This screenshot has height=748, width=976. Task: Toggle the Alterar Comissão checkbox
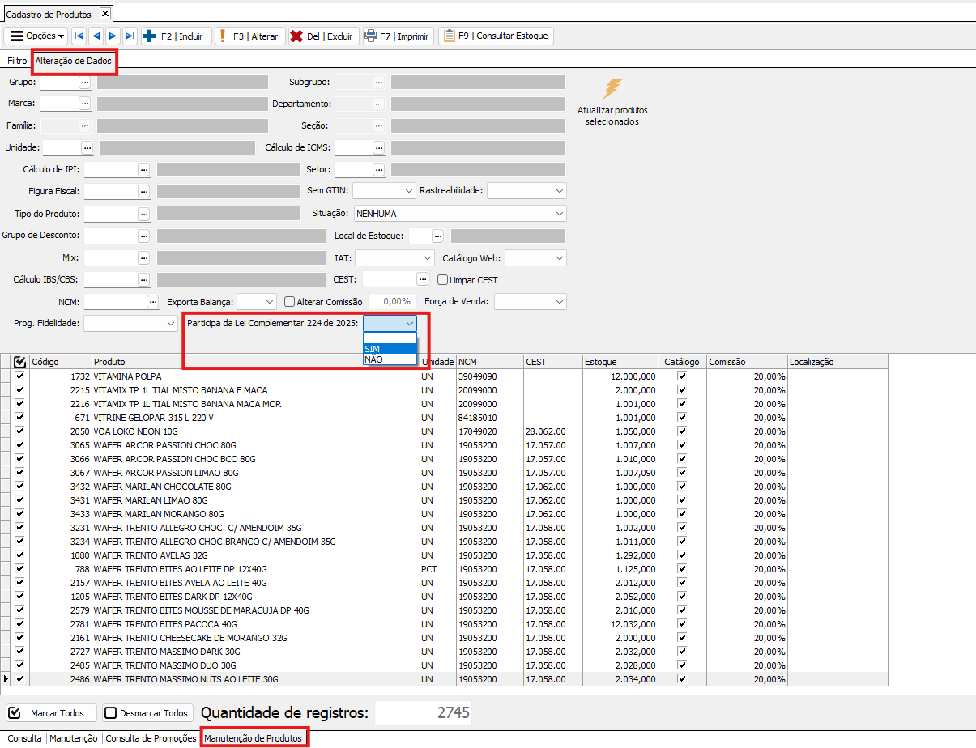pos(290,302)
